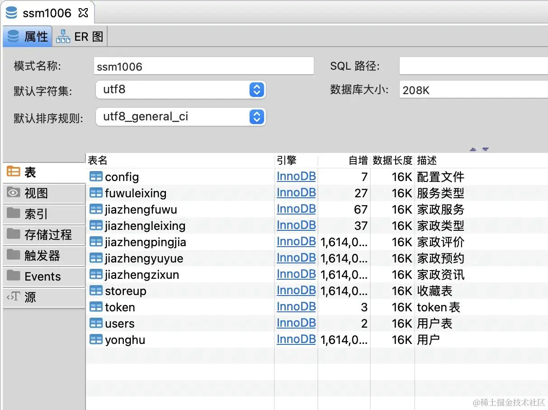Open the 默认字符集 utf8 dropdown
This screenshot has height=410, width=548.
(x=181, y=90)
